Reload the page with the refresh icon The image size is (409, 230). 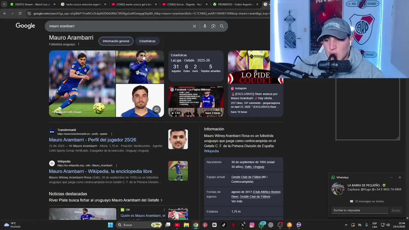pos(20,13)
